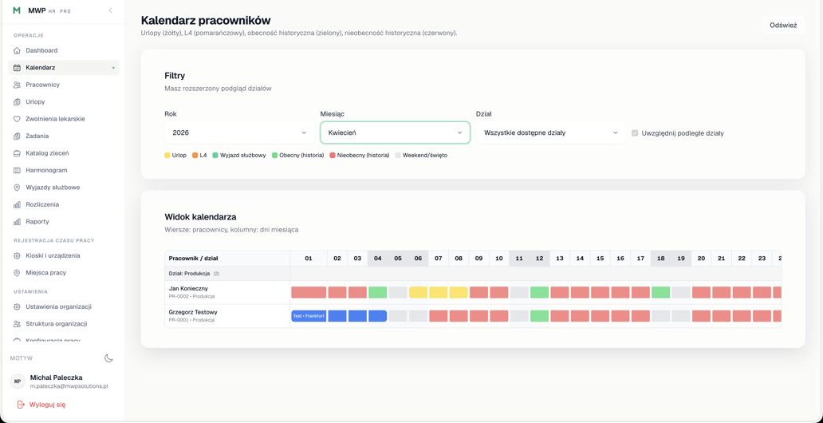This screenshot has width=823, height=423.
Task: Click the Wyjazdy służbowe pin icon
Action: (x=17, y=188)
